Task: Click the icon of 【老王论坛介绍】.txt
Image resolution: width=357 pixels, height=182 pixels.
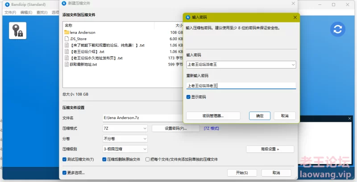Action: point(66,52)
